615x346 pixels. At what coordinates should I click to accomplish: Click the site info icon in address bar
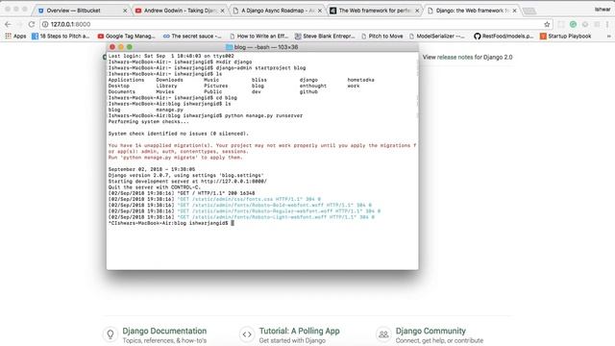(x=45, y=24)
